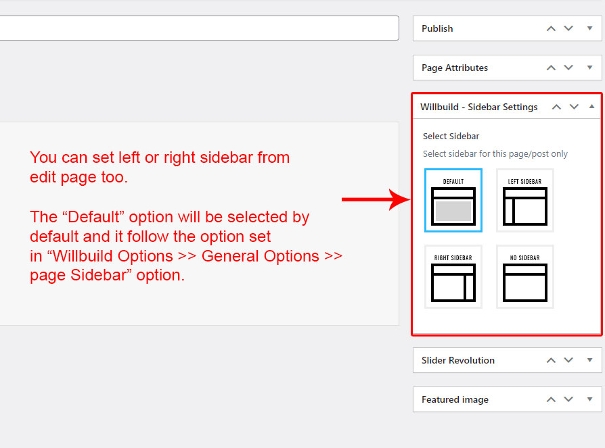Click the Featured image panel heading
This screenshot has width=605, height=448.
(x=455, y=399)
